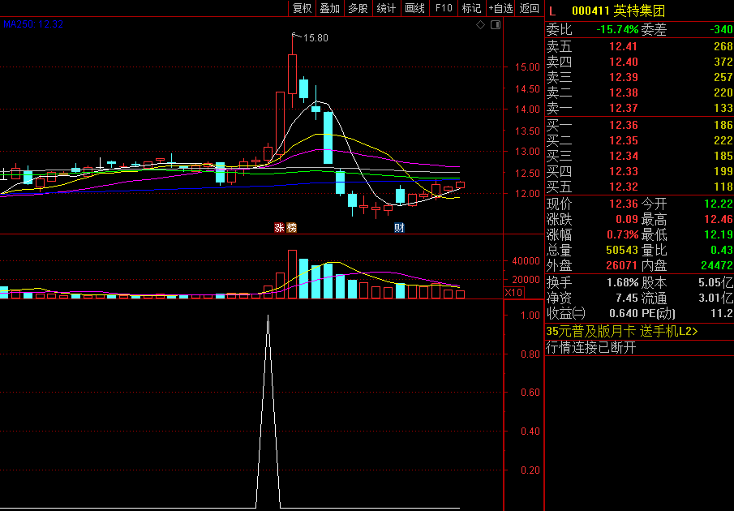Click the tallest red candlestick near 15.80
Screen dimensions: 734x511
coord(292,74)
